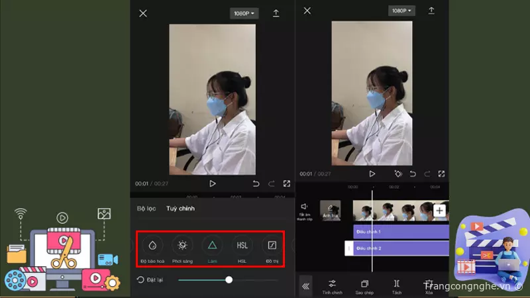Image resolution: width=530 pixels, height=298 pixels.
Task: Switch to the Bộ lọc tab
Action: (x=146, y=209)
